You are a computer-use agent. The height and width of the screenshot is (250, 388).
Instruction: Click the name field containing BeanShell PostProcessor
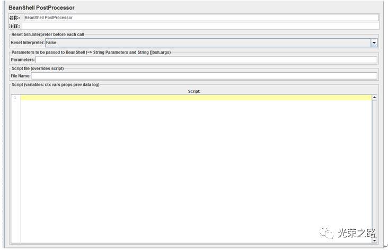click(x=201, y=18)
